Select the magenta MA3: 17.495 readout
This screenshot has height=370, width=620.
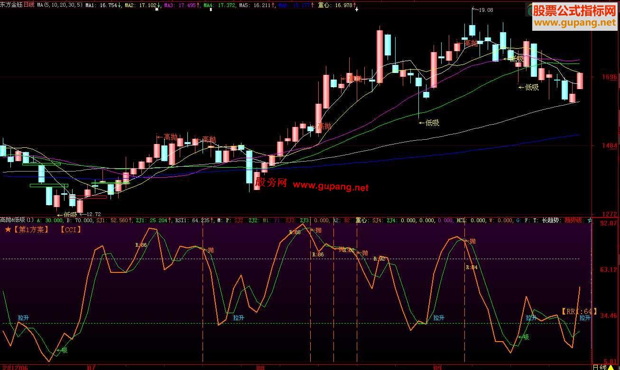coord(182,5)
